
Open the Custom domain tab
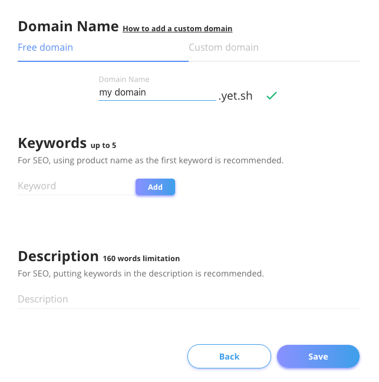[x=223, y=48]
